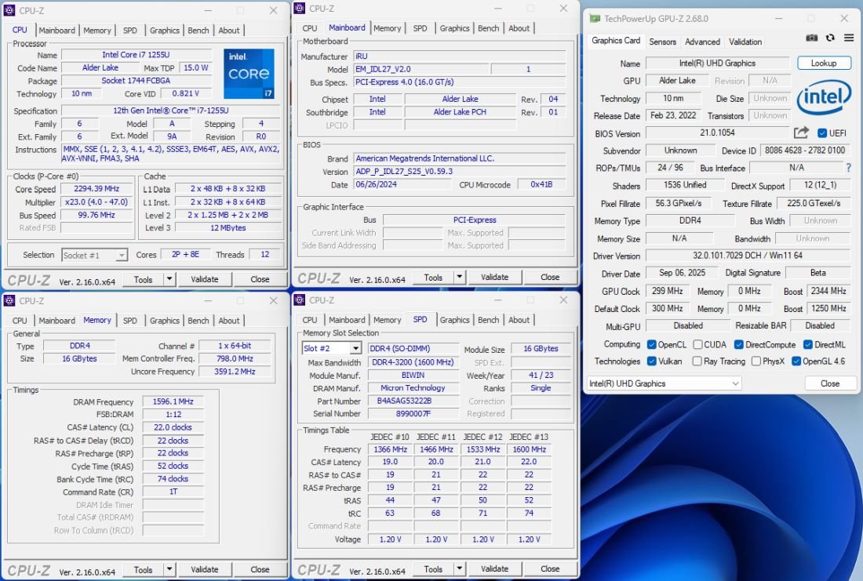Click Validate in the CPU-Z CPU window
The height and width of the screenshot is (581, 863).
[204, 279]
